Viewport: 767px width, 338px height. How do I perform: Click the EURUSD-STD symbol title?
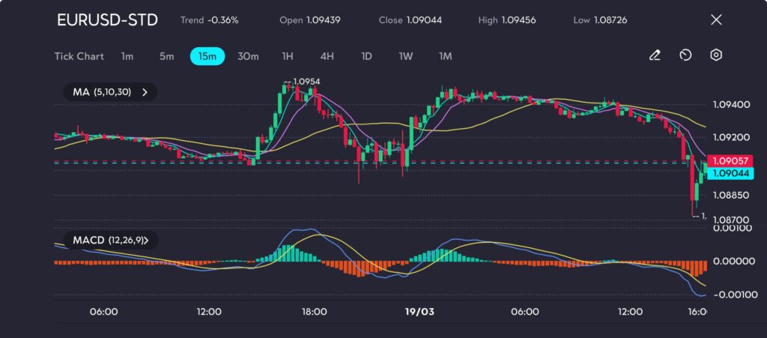pos(107,20)
